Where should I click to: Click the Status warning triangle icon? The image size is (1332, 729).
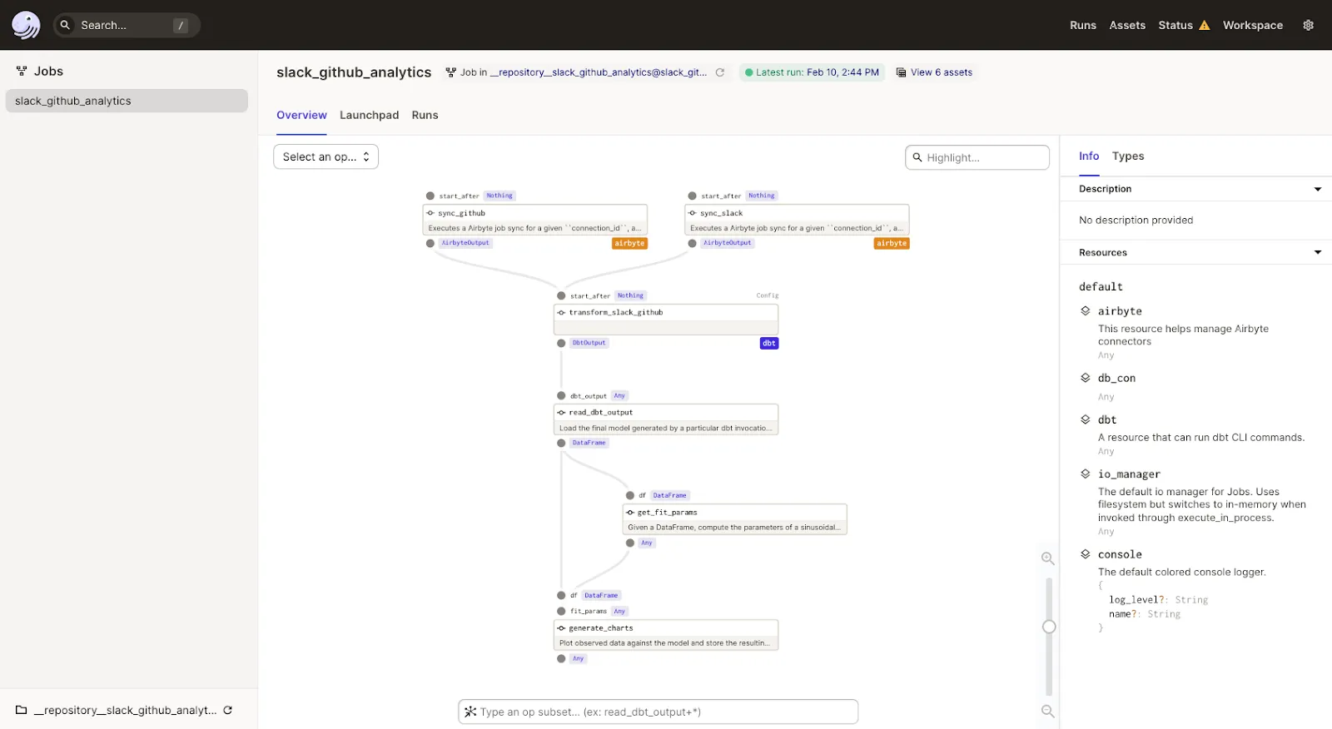click(x=1204, y=25)
